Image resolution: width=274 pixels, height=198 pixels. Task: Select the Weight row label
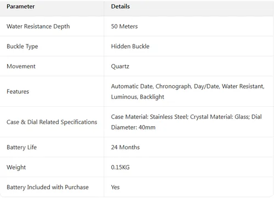(16, 167)
